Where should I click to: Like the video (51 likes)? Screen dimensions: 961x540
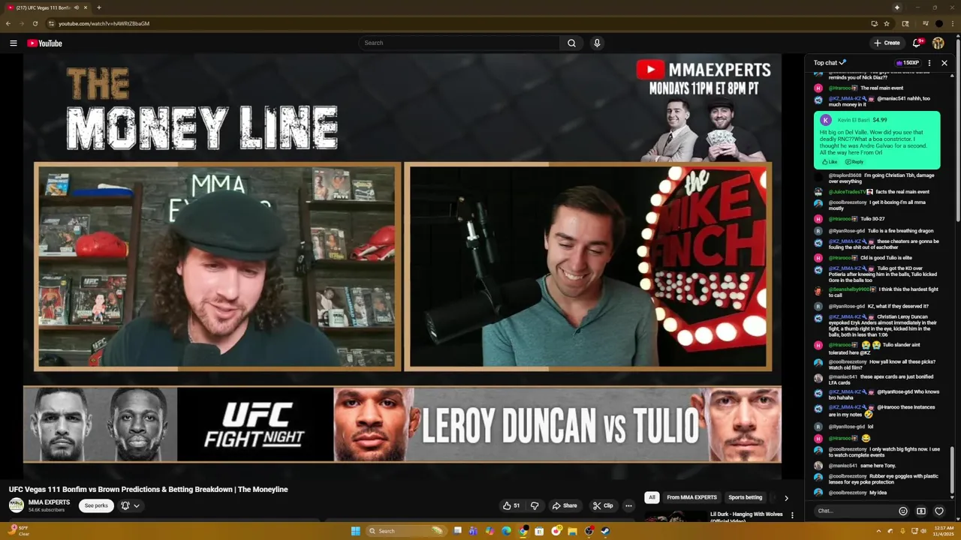(511, 505)
